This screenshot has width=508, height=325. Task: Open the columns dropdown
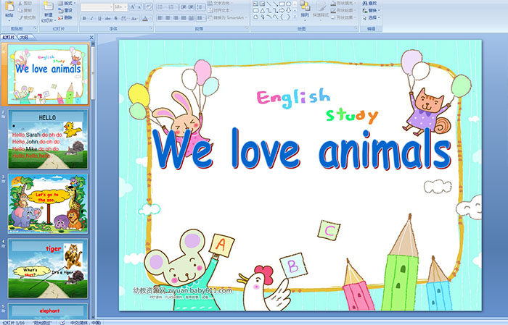(200, 18)
